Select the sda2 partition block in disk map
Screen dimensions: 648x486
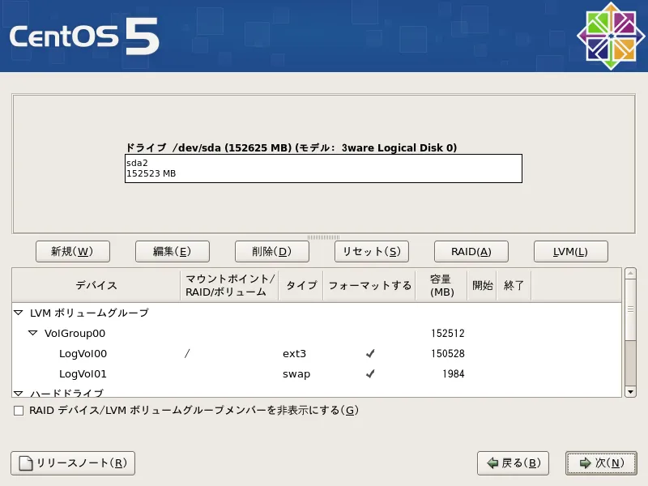[323, 168]
